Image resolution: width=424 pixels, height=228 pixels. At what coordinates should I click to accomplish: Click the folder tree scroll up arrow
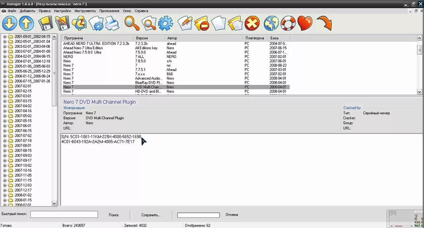click(55, 36)
